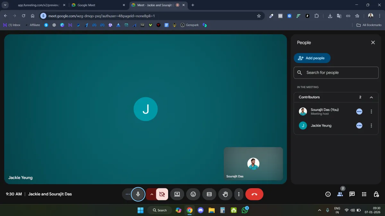The height and width of the screenshot is (216, 385).
Task: Select the Meet - Jackie and Sourajit tab
Action: pyautogui.click(x=158, y=5)
